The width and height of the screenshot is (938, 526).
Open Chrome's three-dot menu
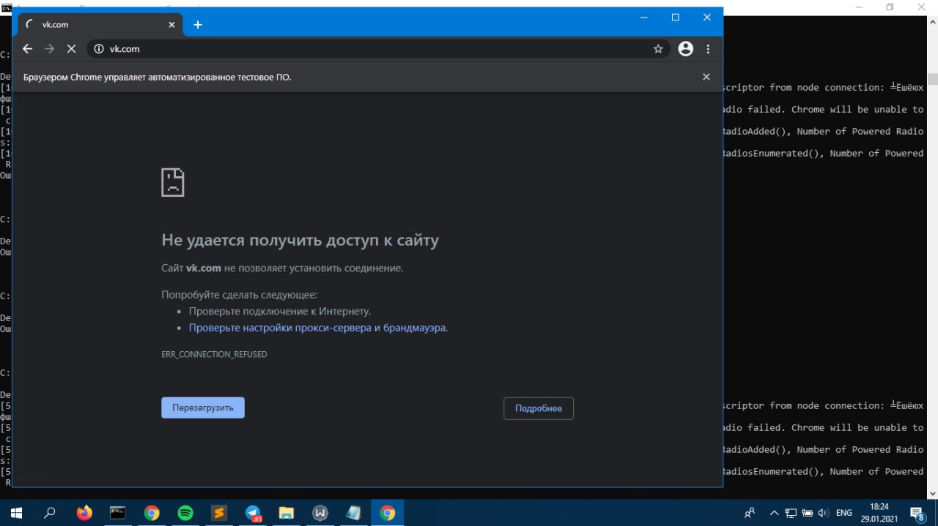[708, 49]
